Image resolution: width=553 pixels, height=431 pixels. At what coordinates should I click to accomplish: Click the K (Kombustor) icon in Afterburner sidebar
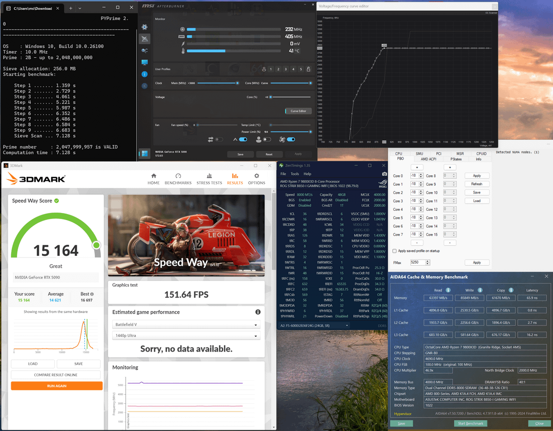pos(144,85)
